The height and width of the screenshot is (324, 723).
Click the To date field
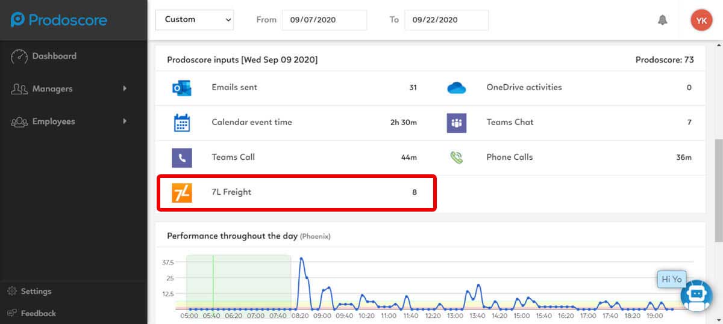(x=446, y=20)
